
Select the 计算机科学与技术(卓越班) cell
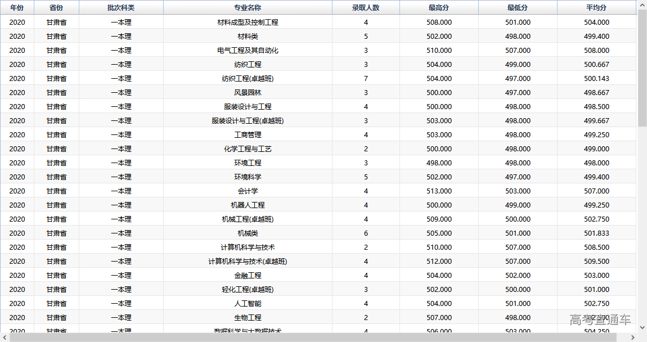coord(248,262)
